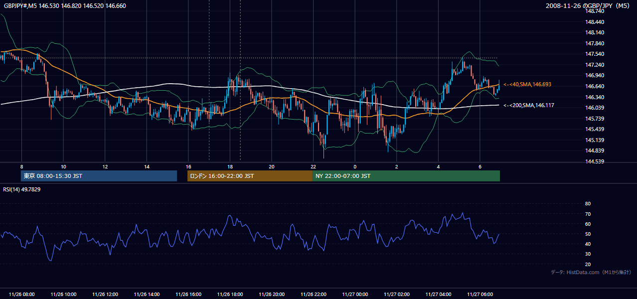Click the 11/26 08:00 time axis label
The width and height of the screenshot is (637, 299).
tap(21, 295)
